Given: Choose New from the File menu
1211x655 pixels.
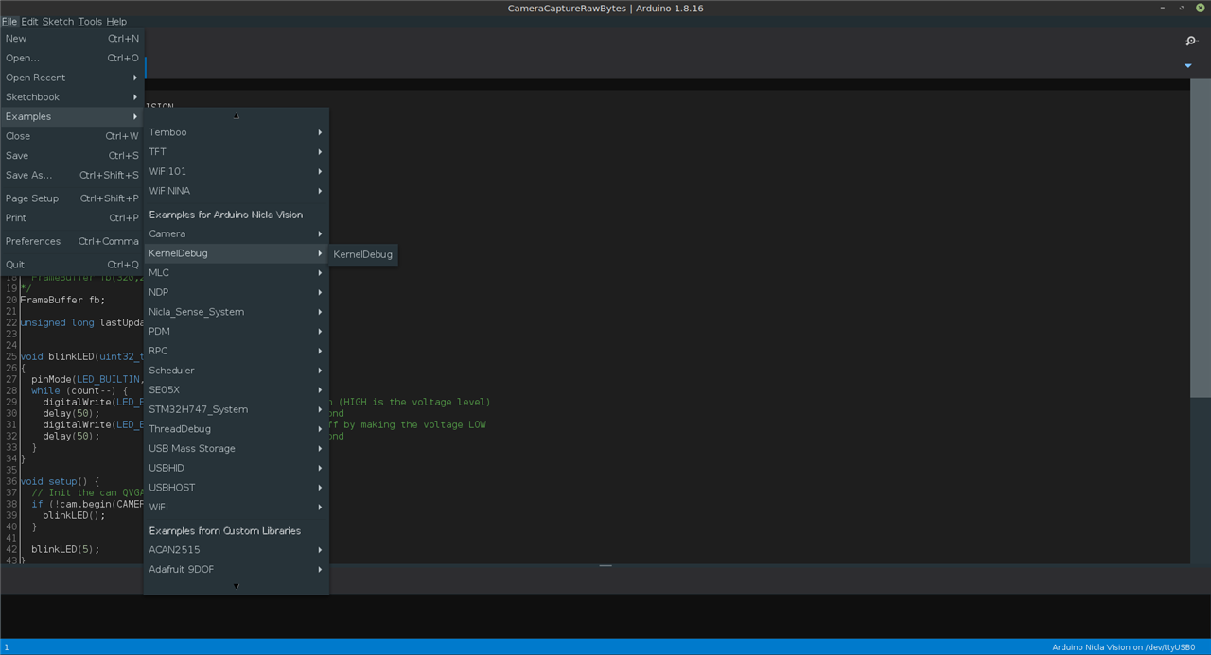Looking at the screenshot, I should 72,39.
